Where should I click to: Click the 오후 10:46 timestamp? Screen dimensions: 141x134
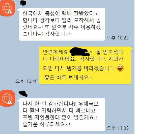click(26, 81)
